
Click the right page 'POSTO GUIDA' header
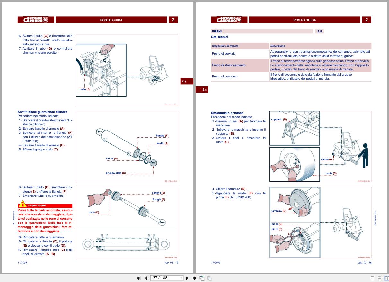305,20
